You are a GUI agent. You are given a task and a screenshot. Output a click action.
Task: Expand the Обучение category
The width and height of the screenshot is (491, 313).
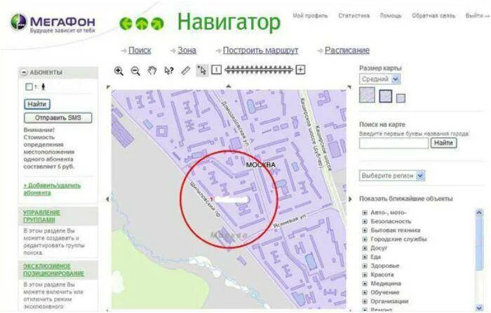click(365, 293)
